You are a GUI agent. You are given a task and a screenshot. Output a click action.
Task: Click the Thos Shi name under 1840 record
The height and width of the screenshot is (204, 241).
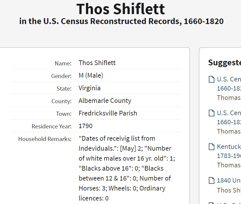pos(229,190)
